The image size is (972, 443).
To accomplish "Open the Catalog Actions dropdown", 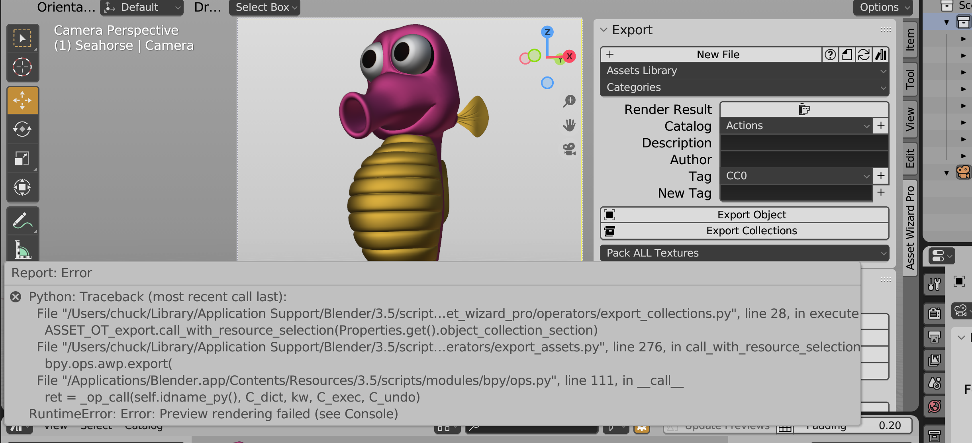I will pos(796,125).
